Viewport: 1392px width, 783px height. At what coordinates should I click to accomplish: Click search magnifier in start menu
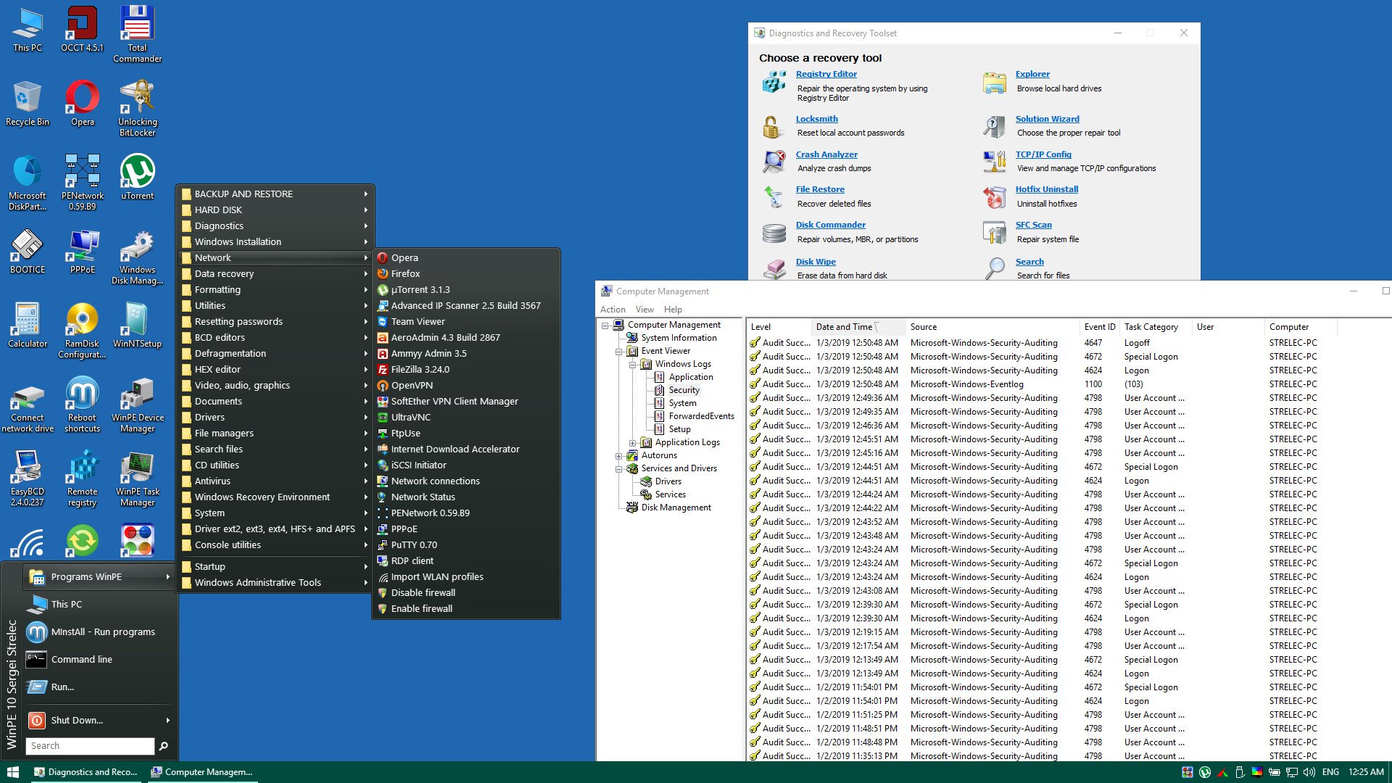pos(164,746)
